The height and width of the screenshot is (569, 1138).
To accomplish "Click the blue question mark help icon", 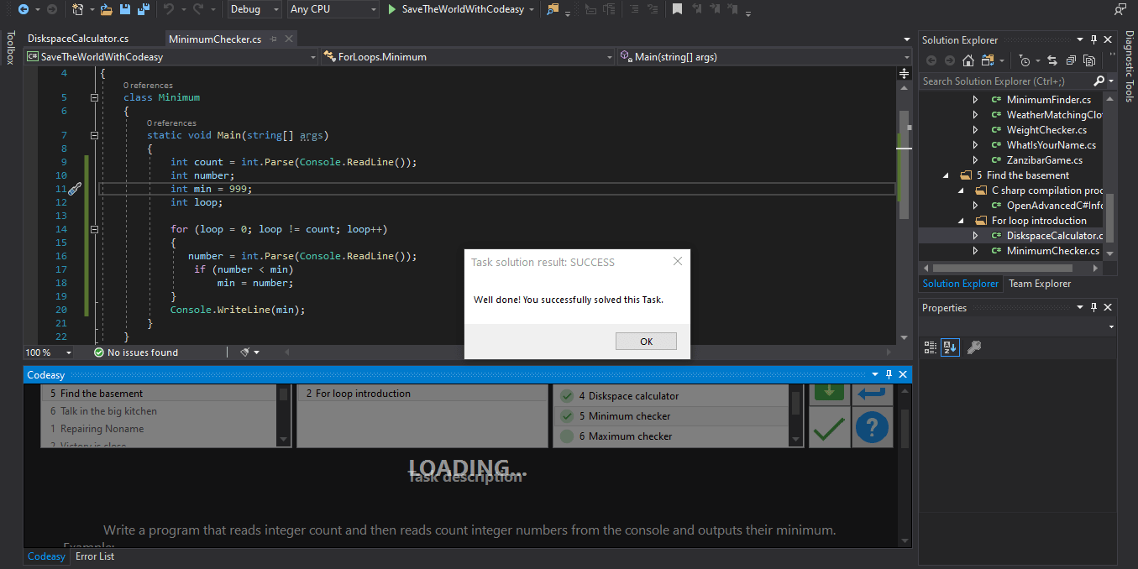I will point(872,428).
